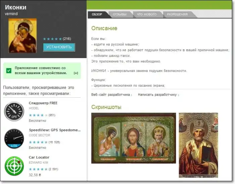Click the green compatibility checkmark box

9,70
